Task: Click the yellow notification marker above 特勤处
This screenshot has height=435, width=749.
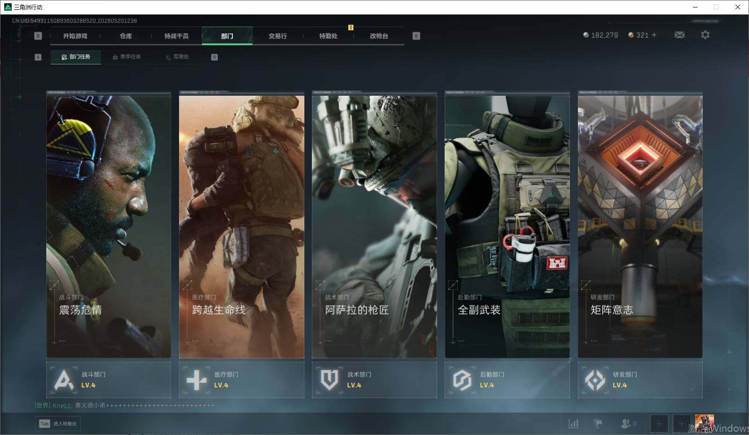Action: (351, 28)
